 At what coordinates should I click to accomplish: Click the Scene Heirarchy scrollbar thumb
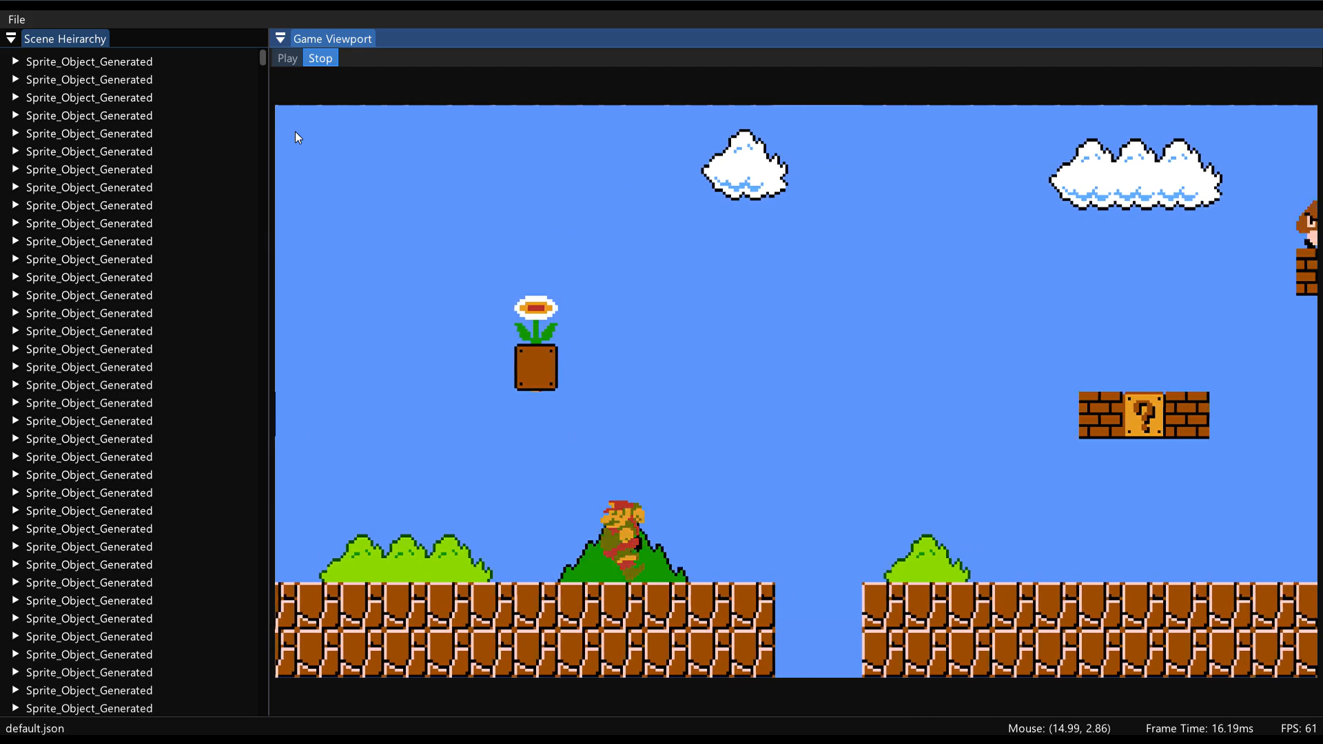[263, 58]
